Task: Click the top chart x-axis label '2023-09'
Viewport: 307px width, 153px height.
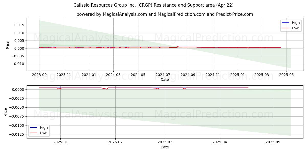Action: pos(39,75)
